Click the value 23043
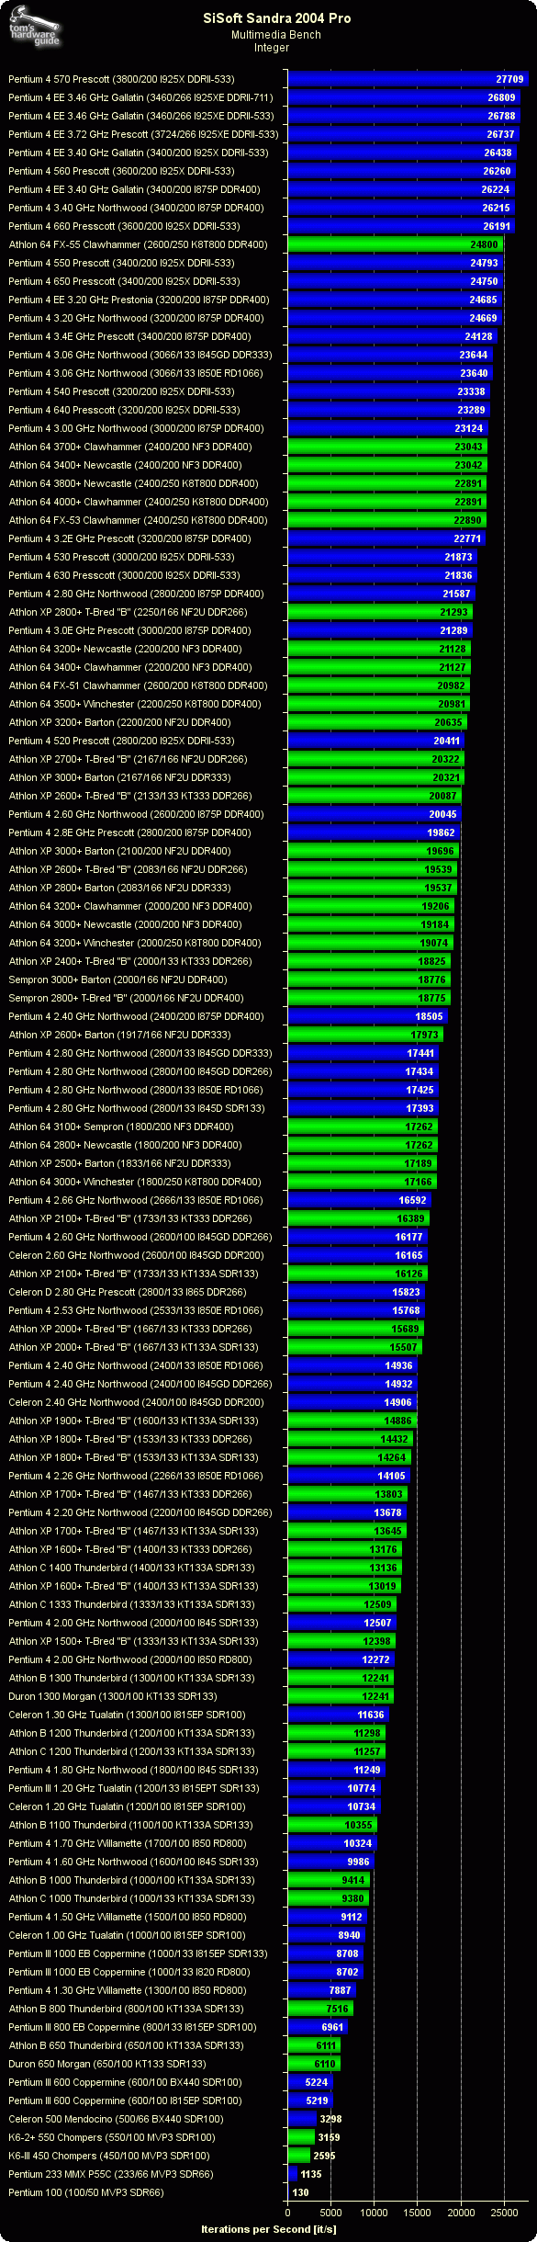 coord(469,447)
